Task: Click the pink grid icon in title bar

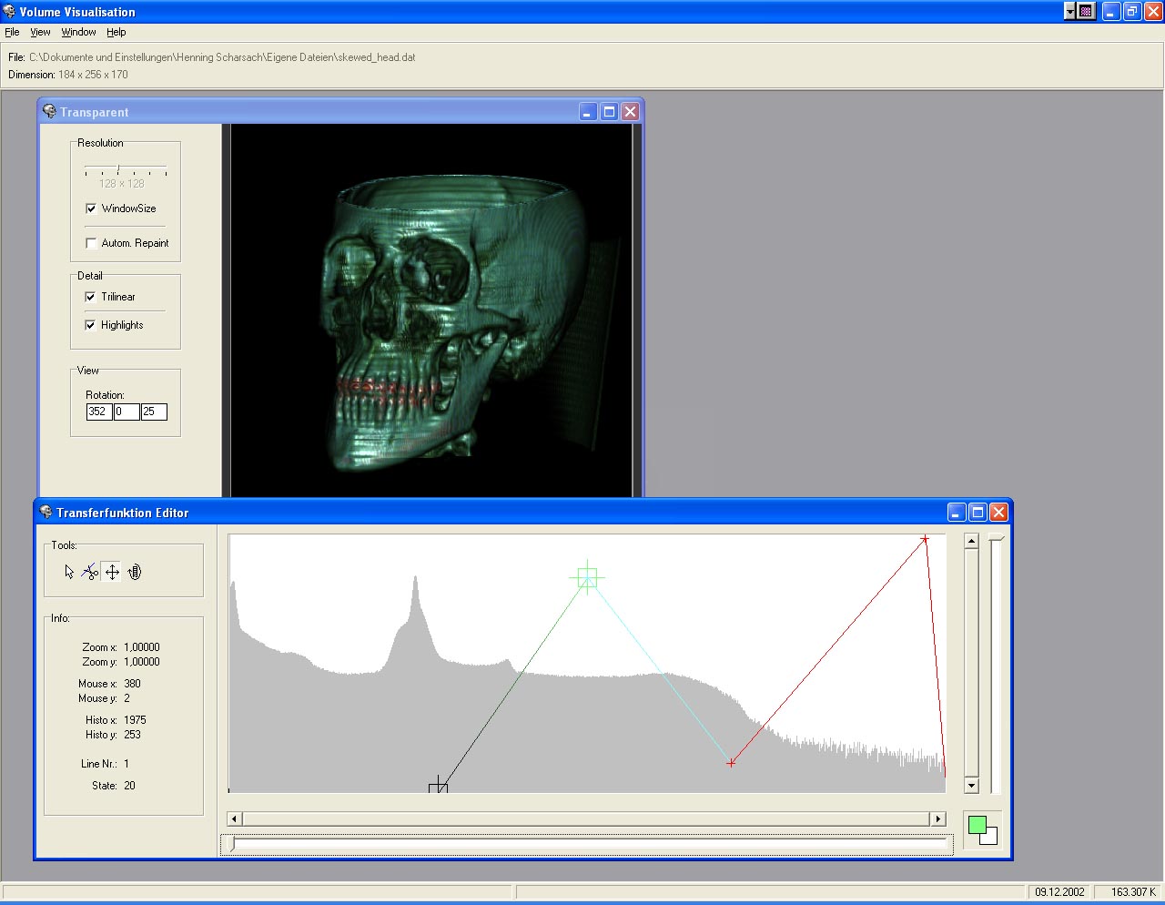Action: tap(1086, 12)
